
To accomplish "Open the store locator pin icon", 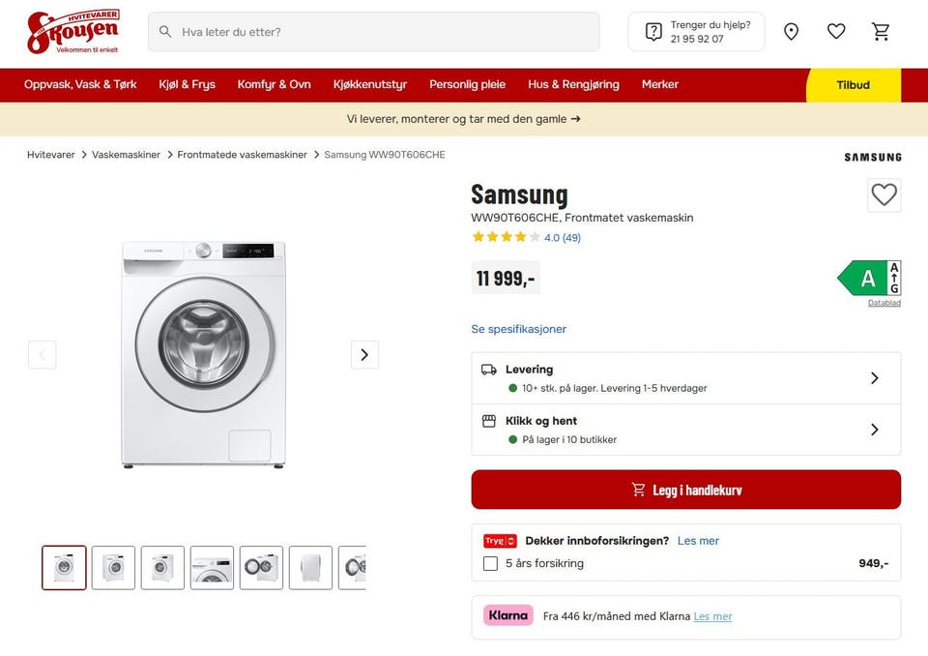I will click(791, 32).
